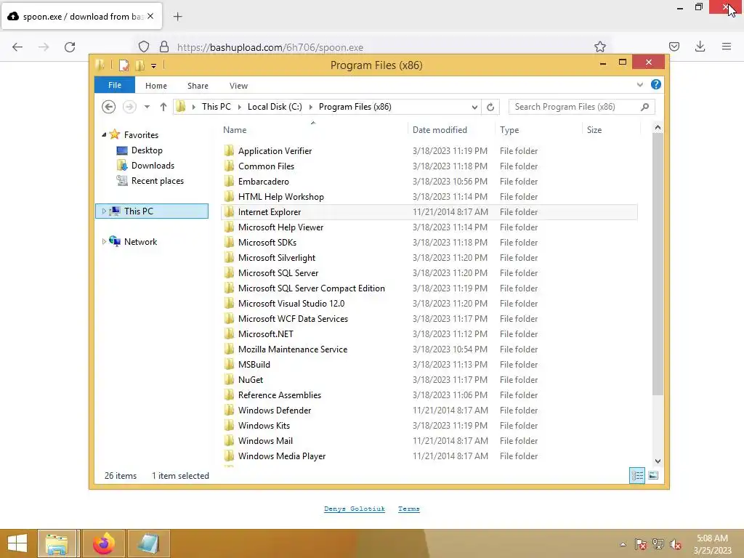Open the Home ribbon tab

tap(156, 86)
